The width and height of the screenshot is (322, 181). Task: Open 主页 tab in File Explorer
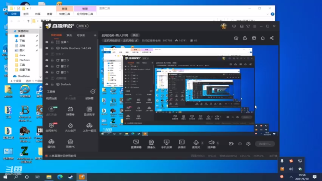point(26,14)
